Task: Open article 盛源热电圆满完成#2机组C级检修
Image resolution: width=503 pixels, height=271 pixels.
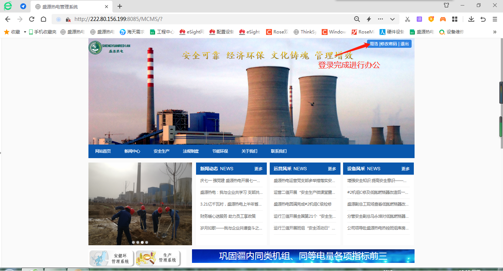Action: coord(303,204)
